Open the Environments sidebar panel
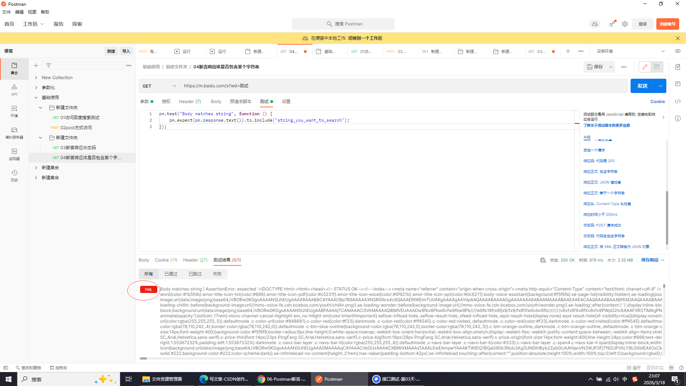The width and height of the screenshot is (686, 386). click(14, 112)
